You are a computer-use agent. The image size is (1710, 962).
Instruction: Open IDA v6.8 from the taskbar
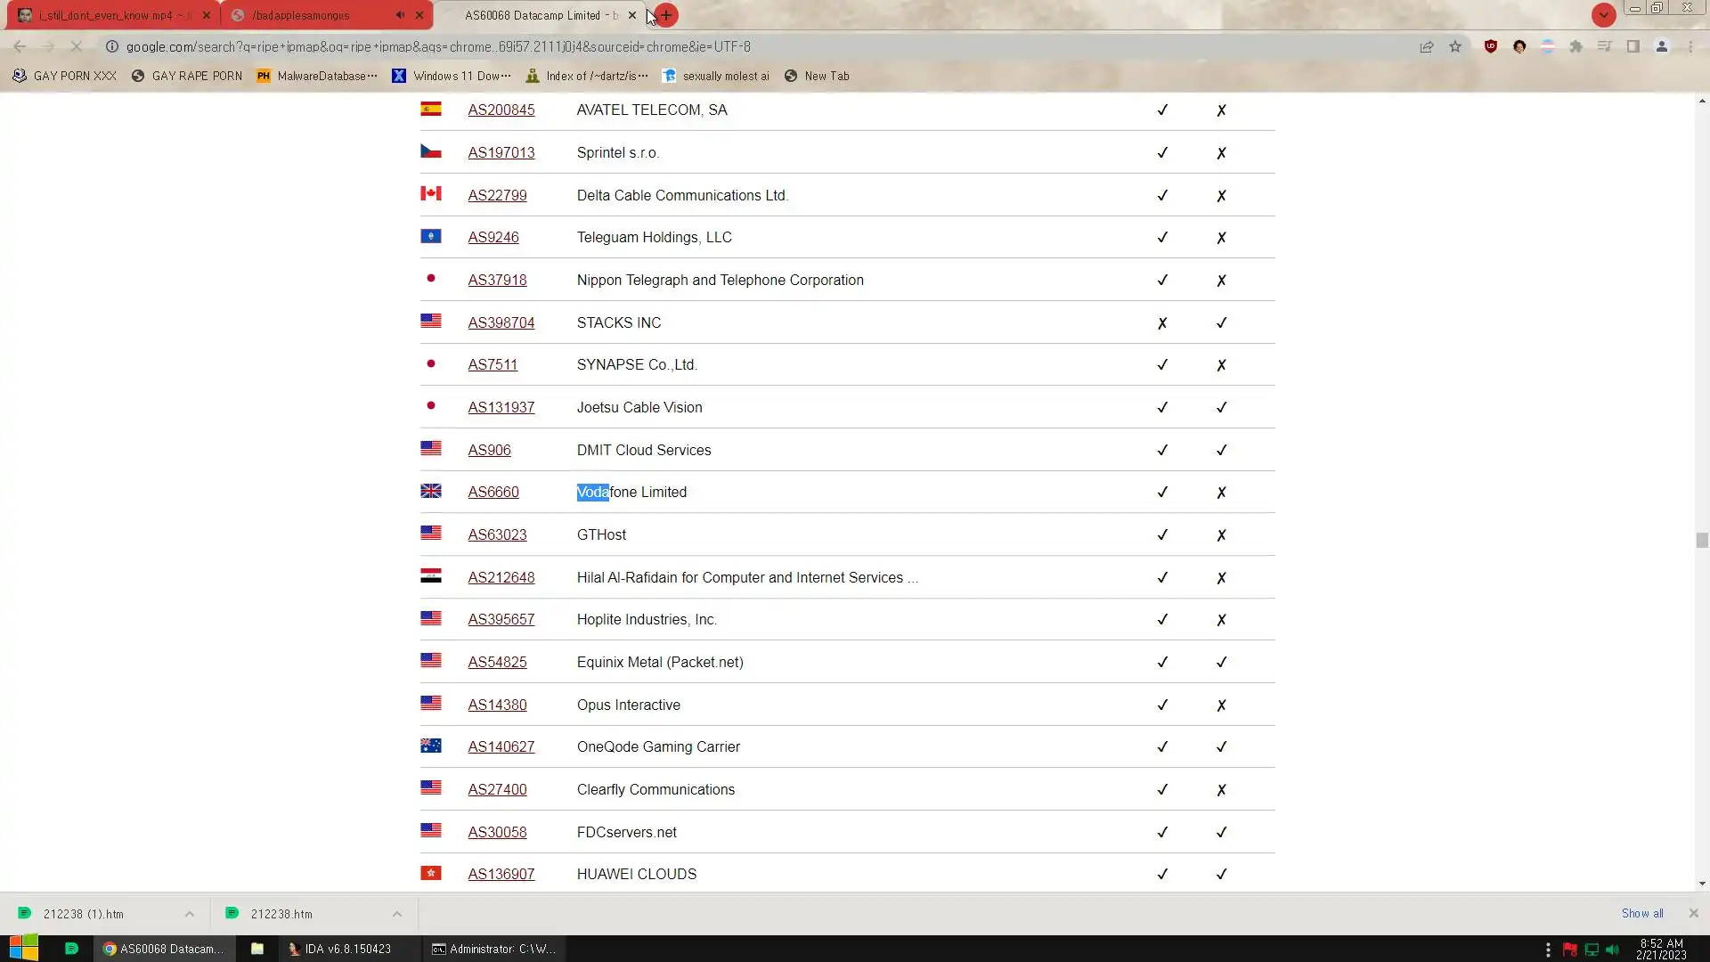339,949
